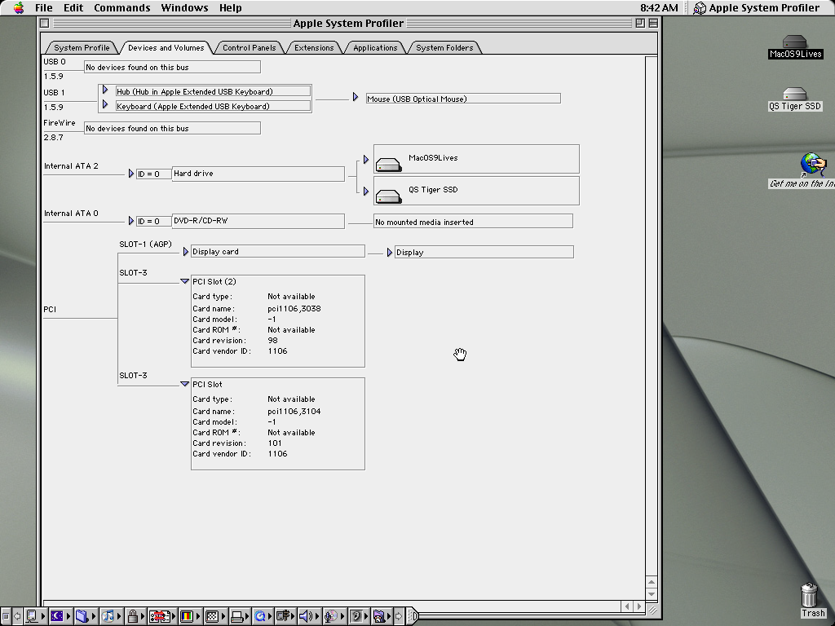Click the control strip collapse tab
835x626 pixels.
coord(412,616)
